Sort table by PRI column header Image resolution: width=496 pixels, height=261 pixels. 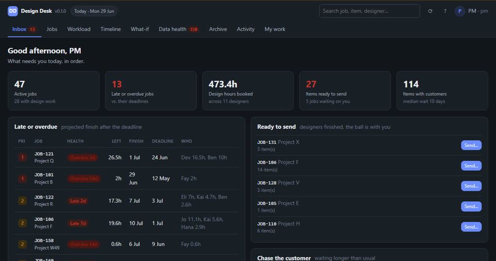pyautogui.click(x=22, y=141)
